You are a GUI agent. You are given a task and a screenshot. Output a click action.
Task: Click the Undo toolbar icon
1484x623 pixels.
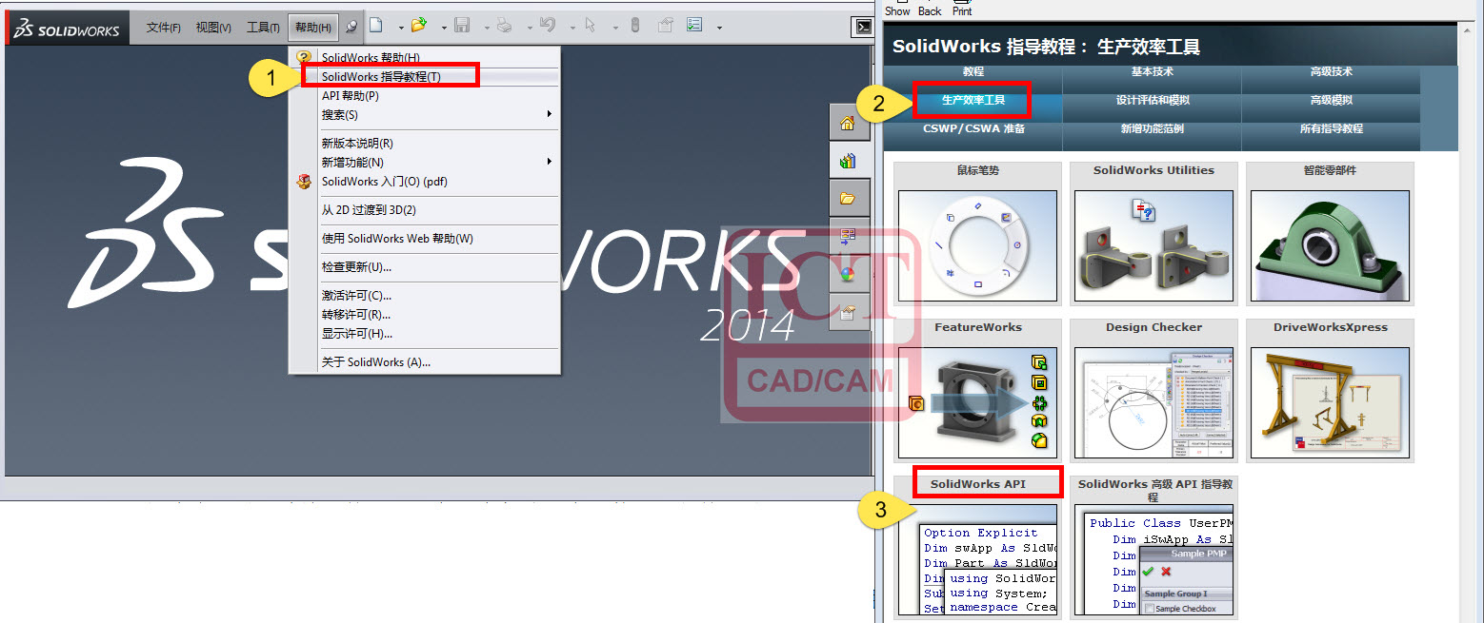(x=547, y=26)
